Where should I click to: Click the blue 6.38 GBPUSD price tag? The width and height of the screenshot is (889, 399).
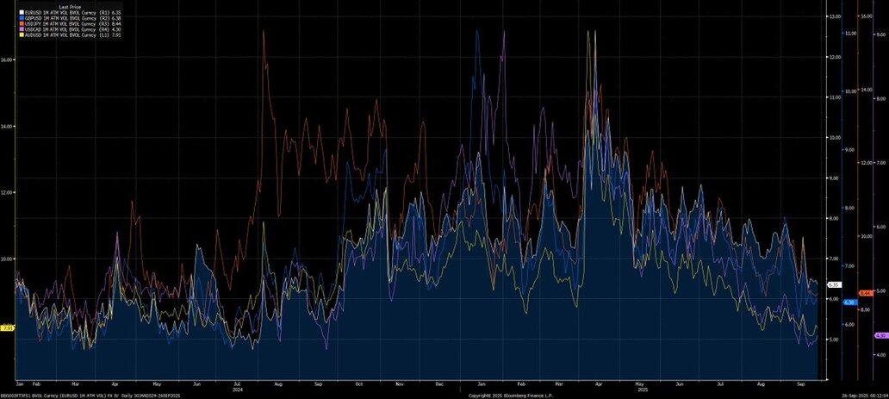click(850, 302)
